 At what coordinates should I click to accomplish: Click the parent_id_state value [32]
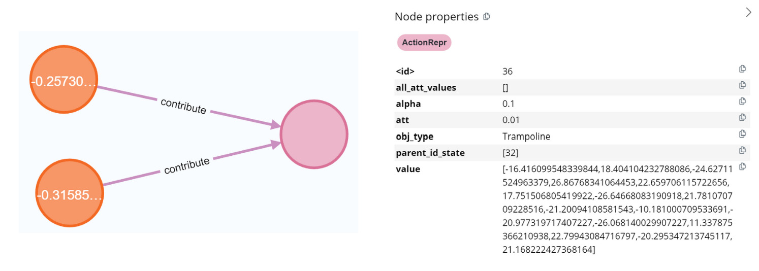(510, 153)
